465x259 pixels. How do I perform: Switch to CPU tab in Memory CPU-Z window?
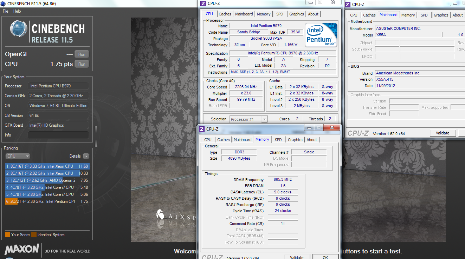point(208,140)
